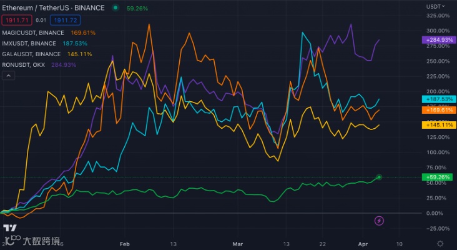Click the orange +169.61% price label
This screenshot has height=250, width=457.
439,110
